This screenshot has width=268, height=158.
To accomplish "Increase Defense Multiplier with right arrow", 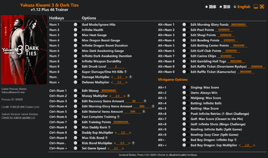I will 126,82.
